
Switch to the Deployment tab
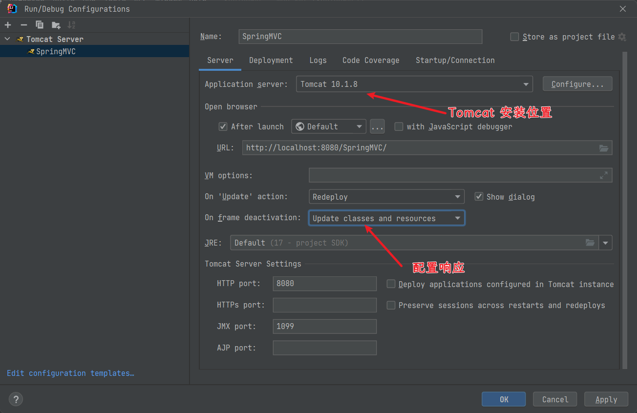[271, 61]
